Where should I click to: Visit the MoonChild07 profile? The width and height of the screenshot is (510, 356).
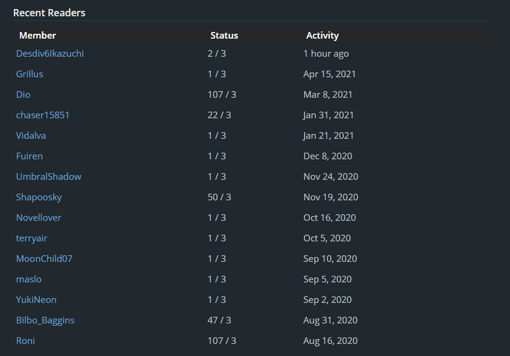pos(44,259)
